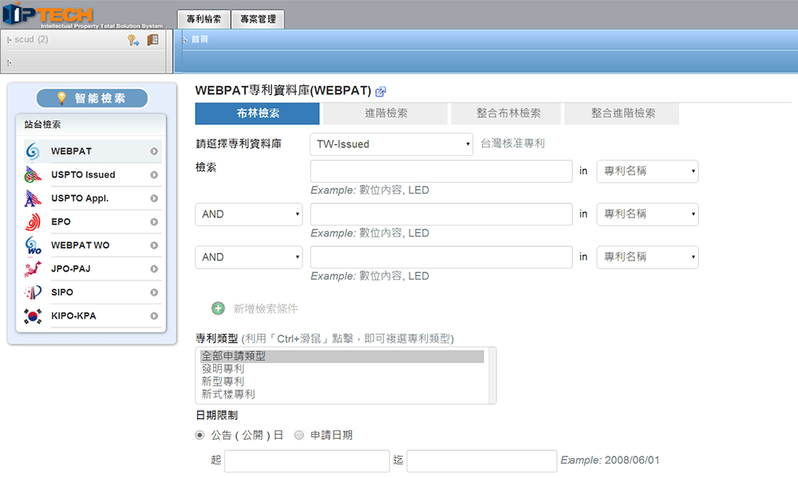Open EPO site in sidebar
This screenshot has height=478, width=798.
pyautogui.click(x=93, y=222)
